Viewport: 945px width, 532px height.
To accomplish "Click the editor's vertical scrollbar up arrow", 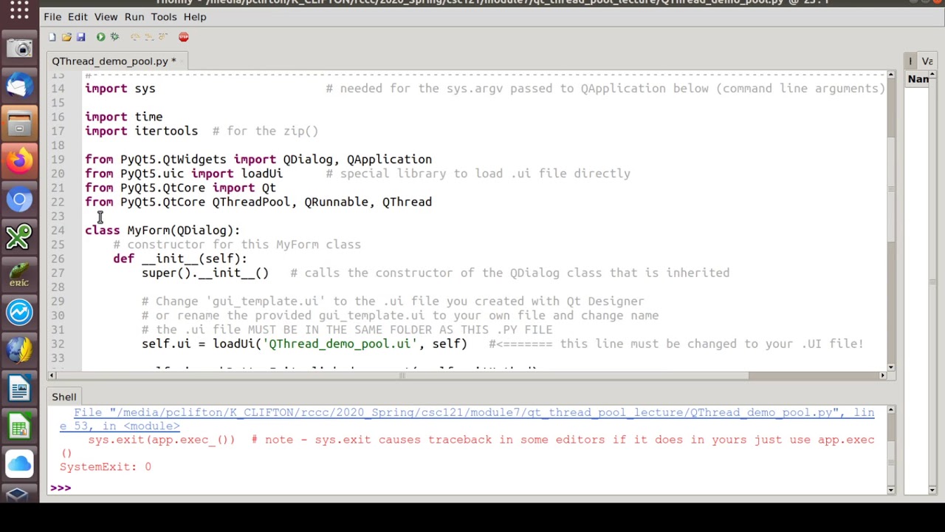I will [891, 76].
